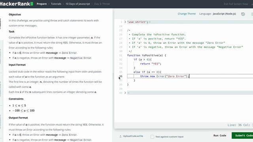Image resolution: width=253 pixels, height=142 pixels.
Task: Click the Constraints heading
Action: 16,99
